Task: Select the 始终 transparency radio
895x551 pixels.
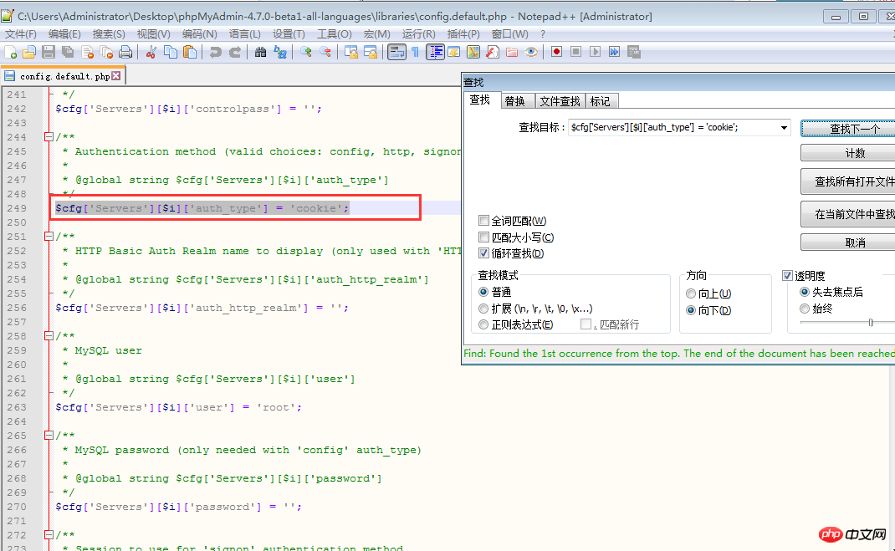Action: 805,309
